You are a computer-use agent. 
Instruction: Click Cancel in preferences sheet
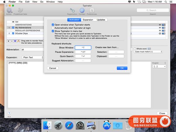[x=53, y=68]
